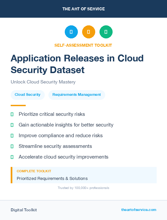The image size is (167, 220).
Task: Click the orange circle icon
Action: tap(89, 32)
